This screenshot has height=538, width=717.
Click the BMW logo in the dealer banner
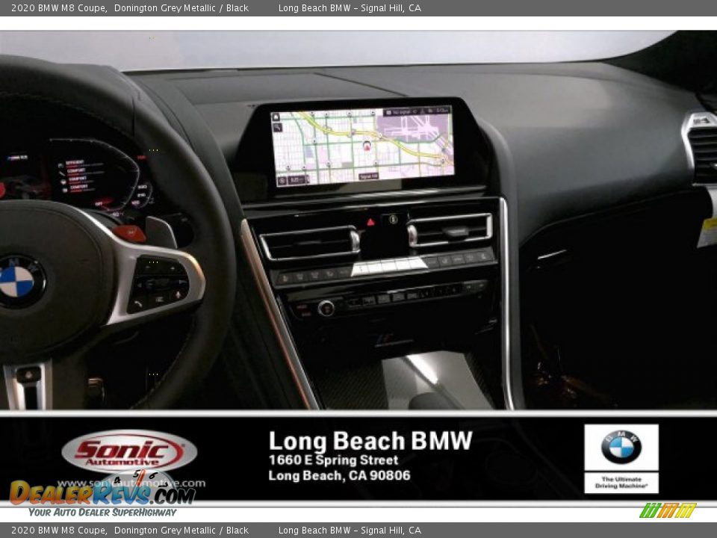coord(621,447)
